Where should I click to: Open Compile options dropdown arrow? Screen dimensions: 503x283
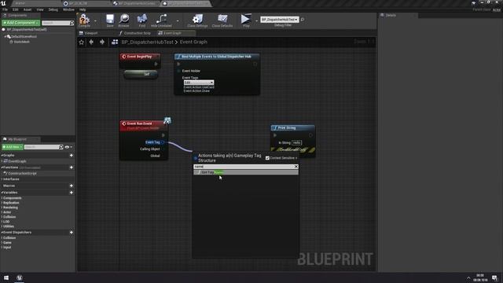[x=95, y=20]
